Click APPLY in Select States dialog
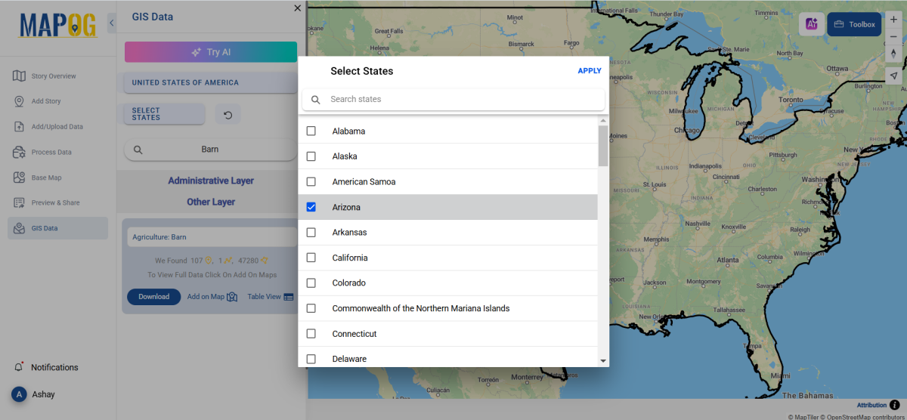The width and height of the screenshot is (907, 420). 590,71
